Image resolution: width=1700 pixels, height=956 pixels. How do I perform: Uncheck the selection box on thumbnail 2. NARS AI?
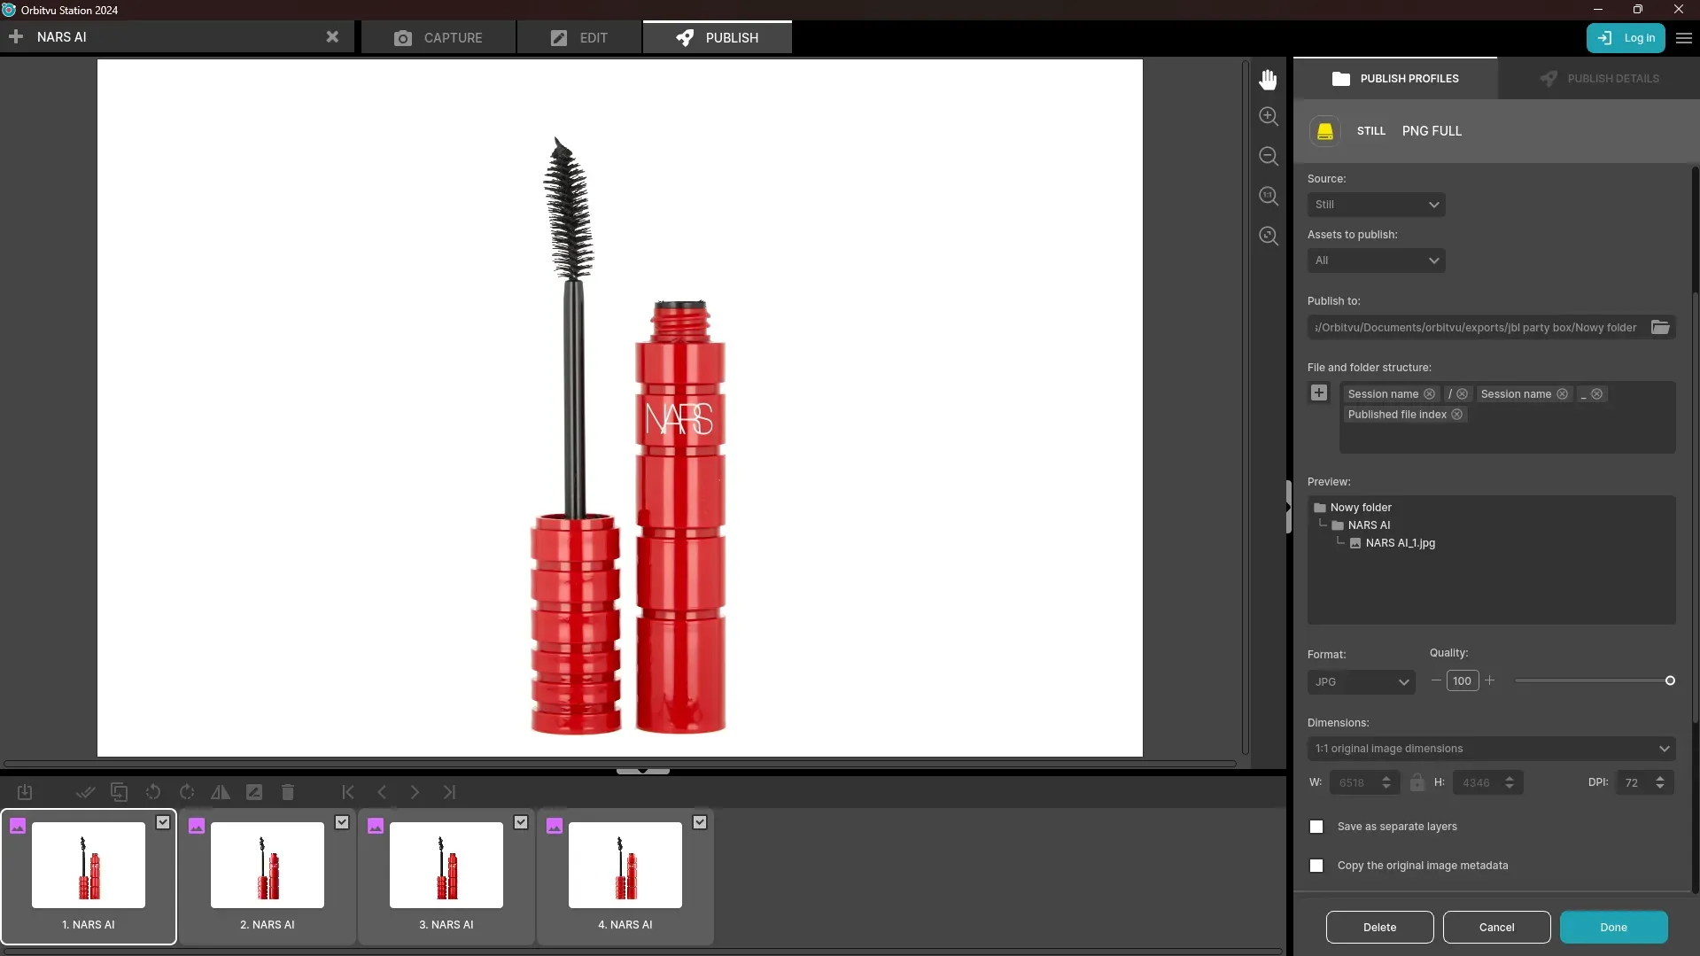tap(342, 822)
